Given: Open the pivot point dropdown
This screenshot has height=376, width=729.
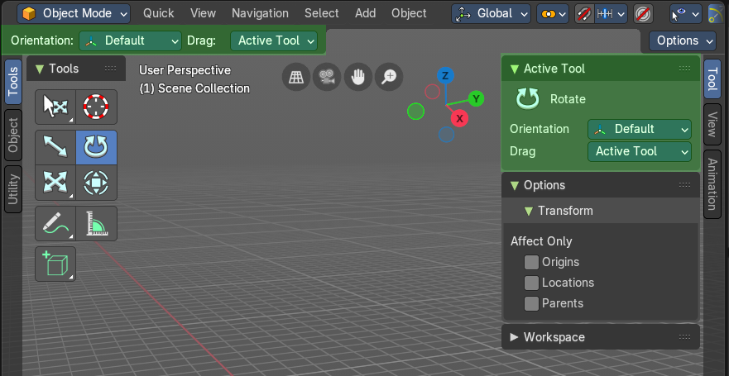Looking at the screenshot, I should (x=553, y=13).
